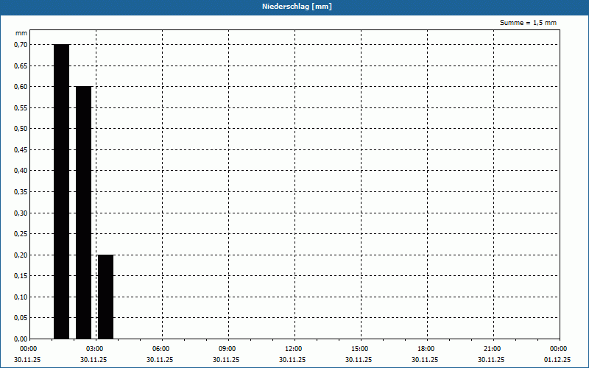Pick the 18:00 time axis label
This screenshot has height=368, width=589.
coord(426,348)
